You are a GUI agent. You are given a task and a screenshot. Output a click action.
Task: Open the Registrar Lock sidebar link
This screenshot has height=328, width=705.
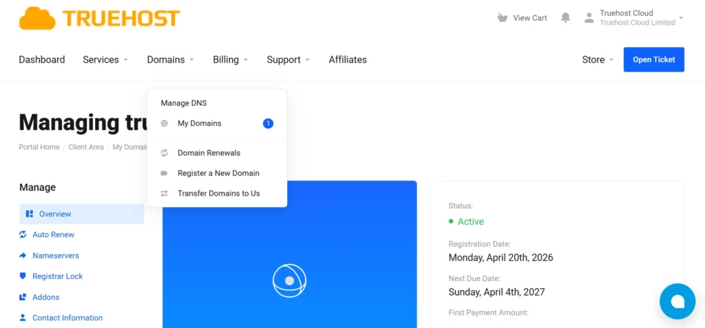coord(58,276)
